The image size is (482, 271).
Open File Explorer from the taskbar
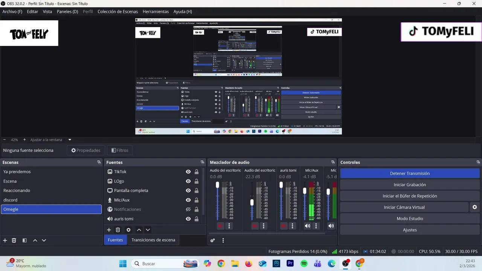(x=235, y=263)
